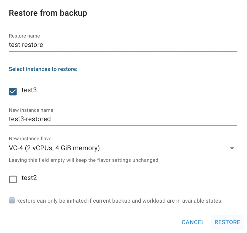
Task: Place cursor after 'test3-restored' text
Action: tap(51, 119)
